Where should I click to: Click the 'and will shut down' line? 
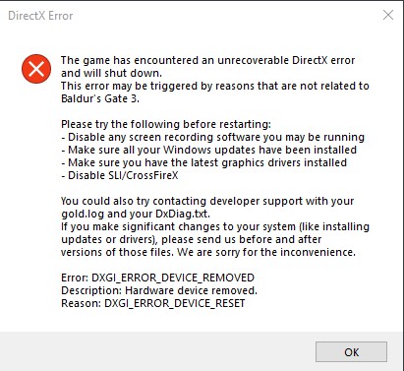coord(111,73)
